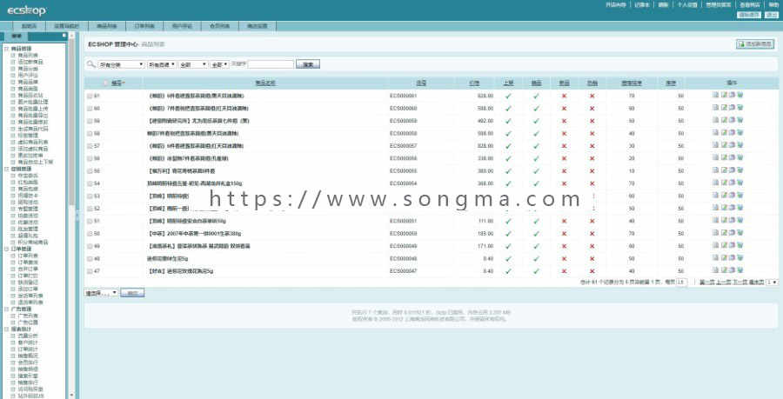Click the copy icon for product row 61
The image size is (783, 399).
(x=732, y=95)
